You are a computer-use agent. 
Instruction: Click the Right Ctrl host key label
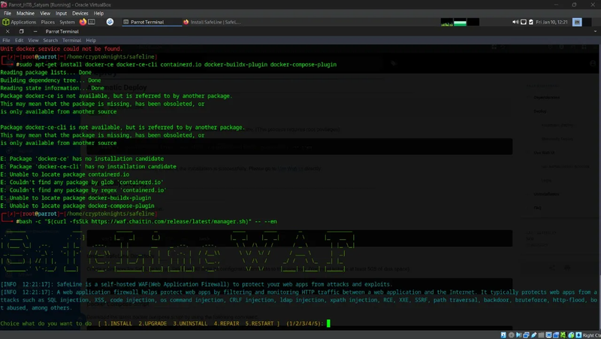point(591,335)
